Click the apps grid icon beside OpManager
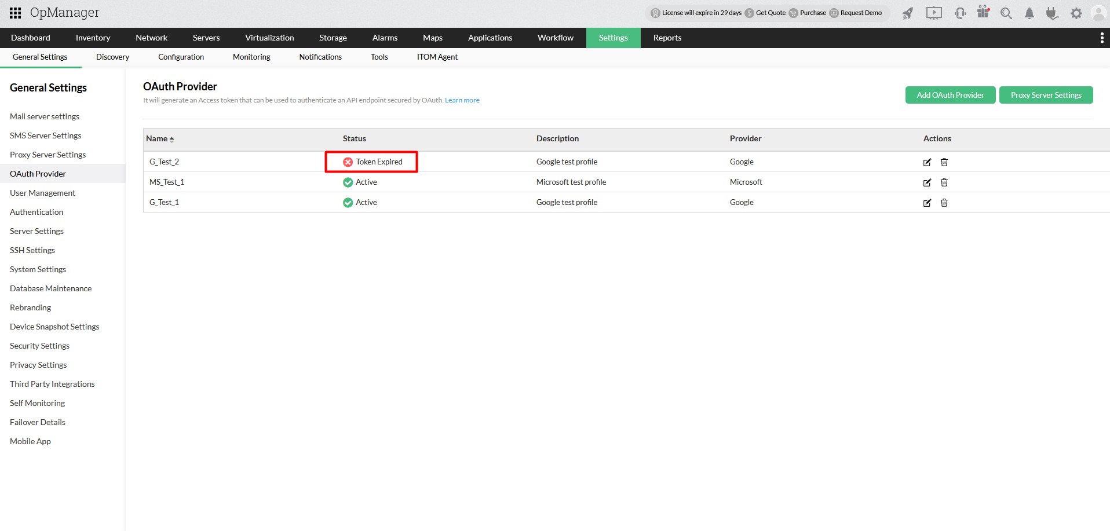 16,12
